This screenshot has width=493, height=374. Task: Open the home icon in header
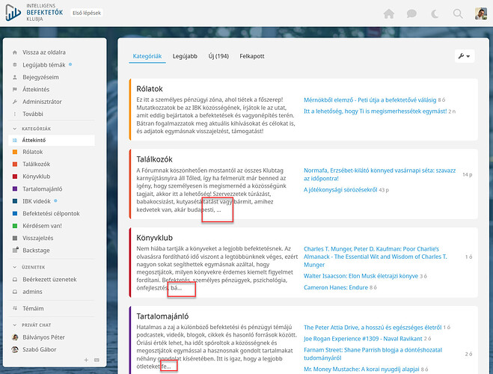tap(389, 13)
